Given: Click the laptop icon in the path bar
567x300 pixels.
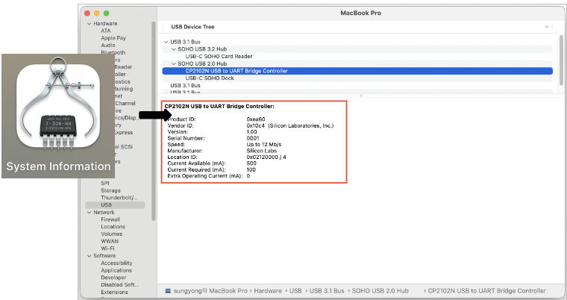Looking at the screenshot, I should [x=168, y=290].
